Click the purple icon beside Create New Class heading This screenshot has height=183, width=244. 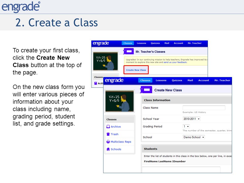tap(146, 90)
